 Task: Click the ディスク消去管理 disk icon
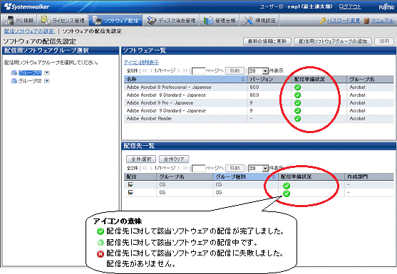click(152, 20)
